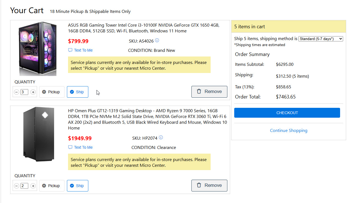Image resolution: width=356 pixels, height=203 pixels.
Task: Open the ASUS RGB tower product image
Action: coord(38,49)
